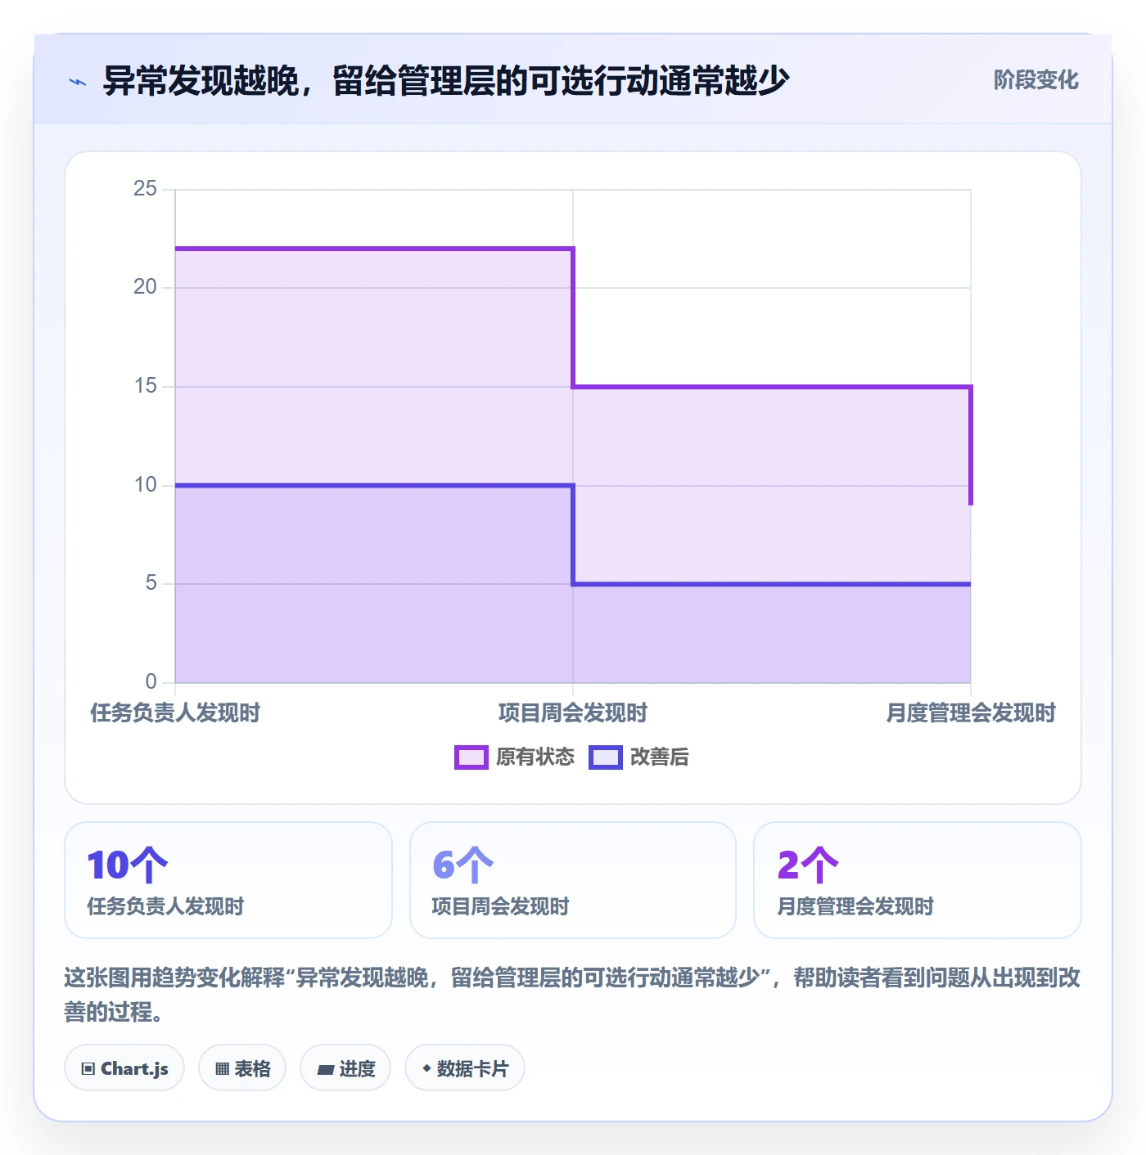This screenshot has height=1155, width=1146.
Task: Click the 原有状态 legend text
Action: (x=535, y=757)
